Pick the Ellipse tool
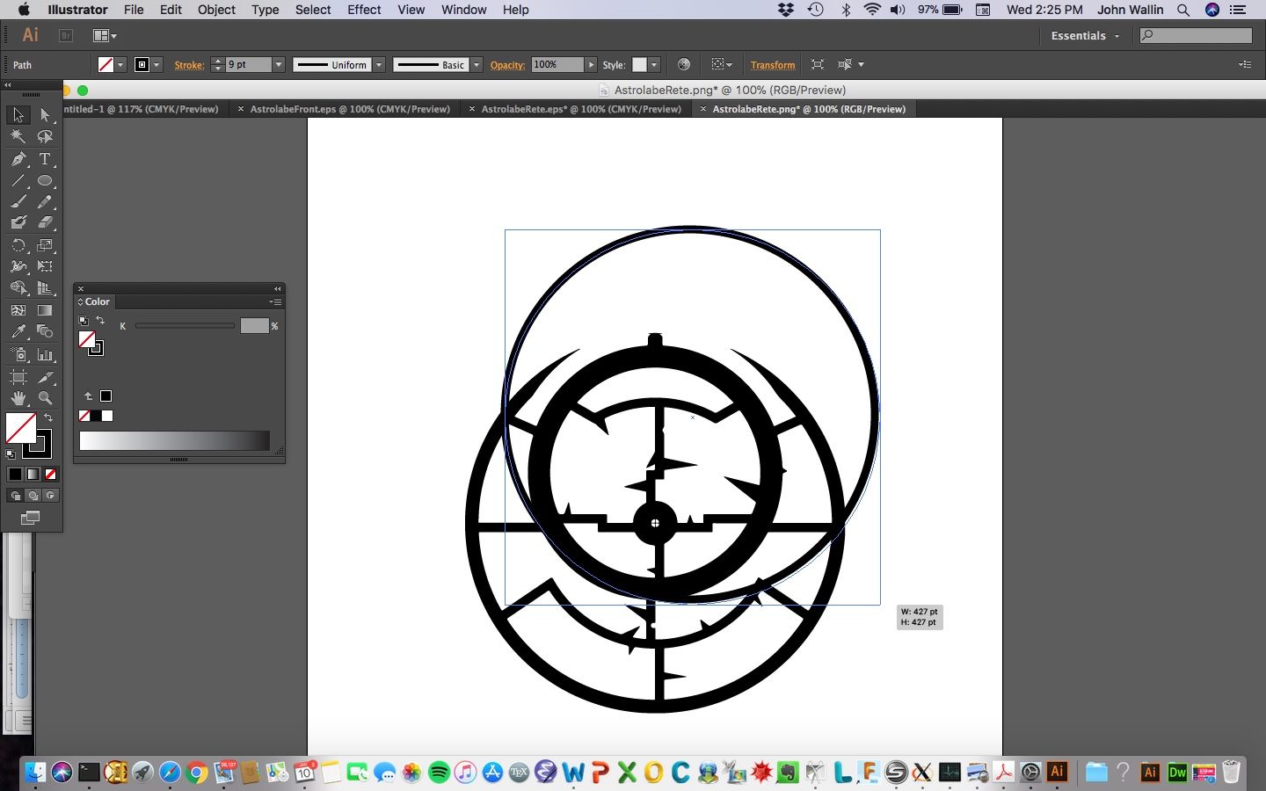The width and height of the screenshot is (1266, 791). click(45, 180)
